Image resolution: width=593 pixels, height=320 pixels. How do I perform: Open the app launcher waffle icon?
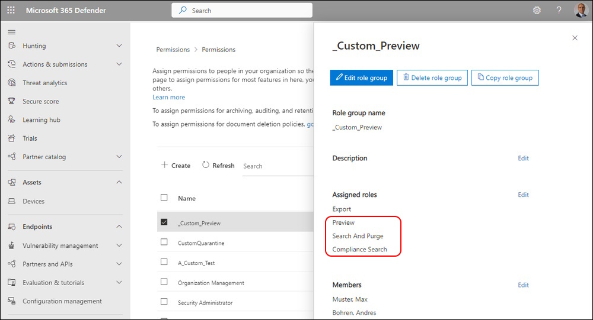click(x=11, y=10)
